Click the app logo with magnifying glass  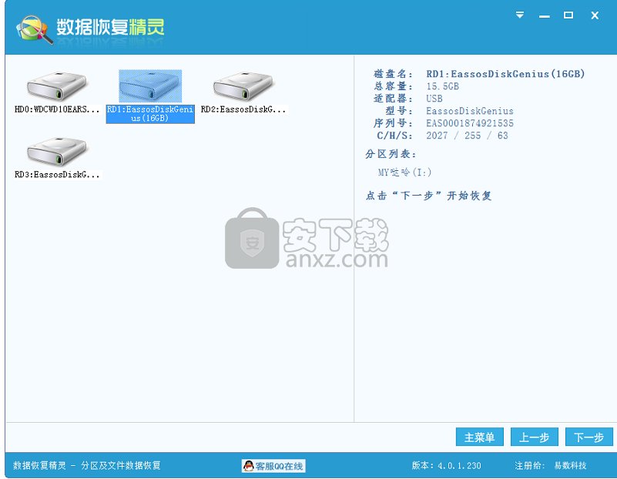(x=34, y=30)
